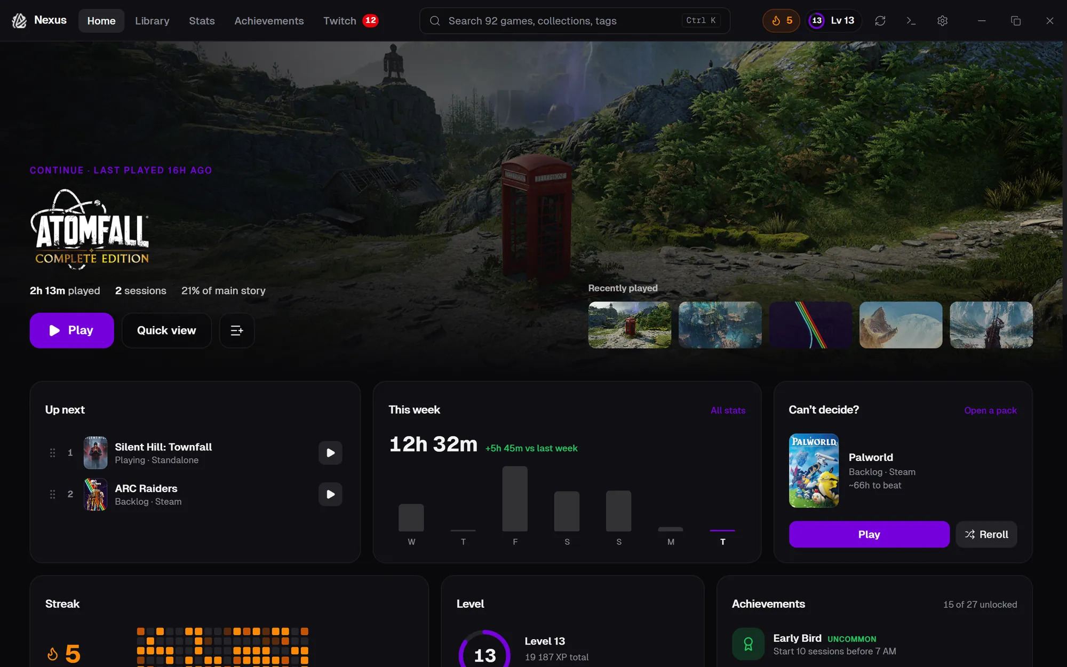The image size is (1067, 667).
Task: Click the Silent Hill: Townfall cover art
Action: pos(95,453)
